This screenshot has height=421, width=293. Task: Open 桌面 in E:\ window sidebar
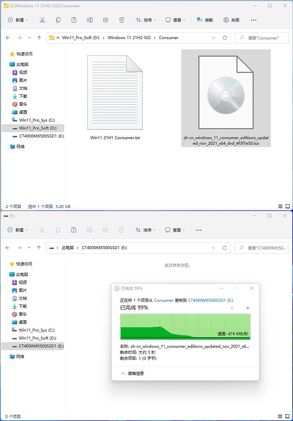20,322
